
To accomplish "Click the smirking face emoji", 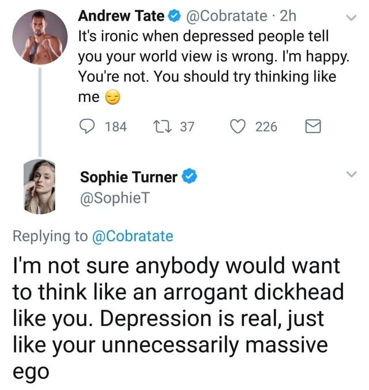I will [x=112, y=97].
